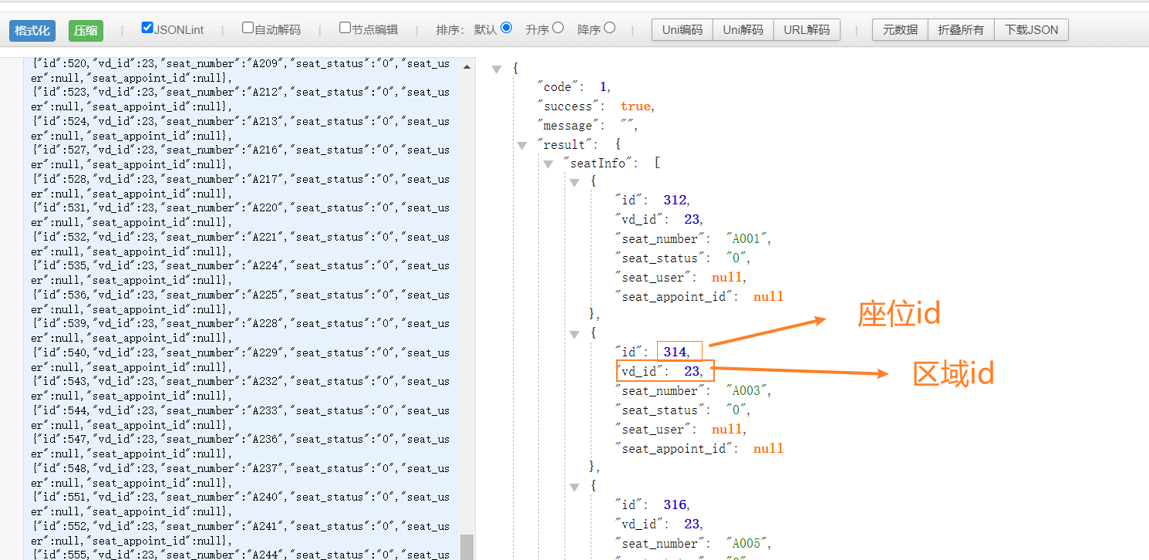This screenshot has height=560, width=1149.
Task: Click the blue 格式化 format button
Action: coord(32,31)
